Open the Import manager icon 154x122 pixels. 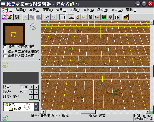click(x=117, y=17)
